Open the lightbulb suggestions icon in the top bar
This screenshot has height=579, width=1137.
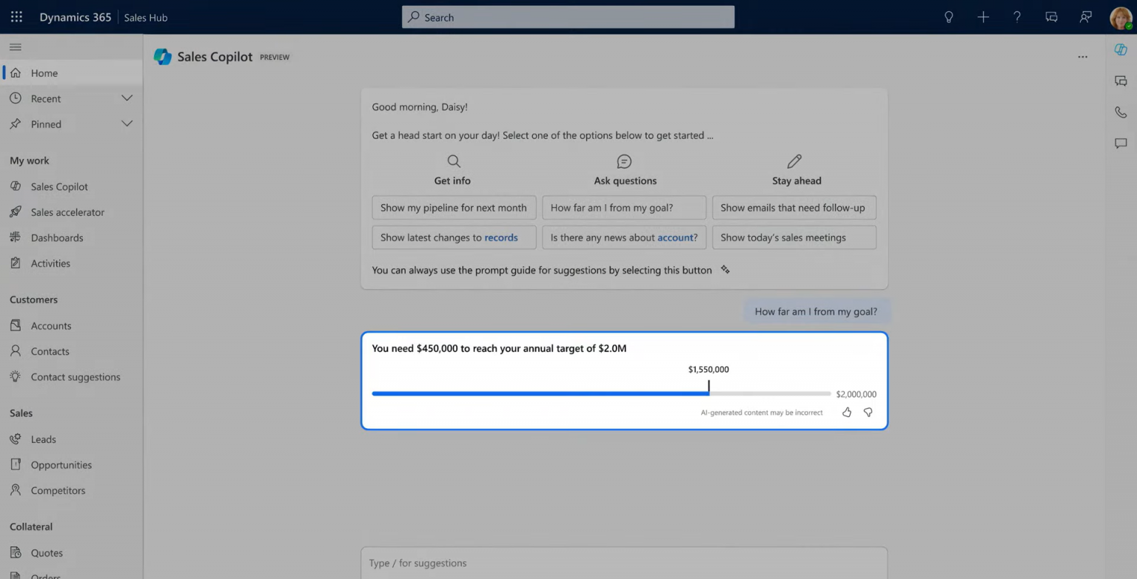(x=948, y=16)
